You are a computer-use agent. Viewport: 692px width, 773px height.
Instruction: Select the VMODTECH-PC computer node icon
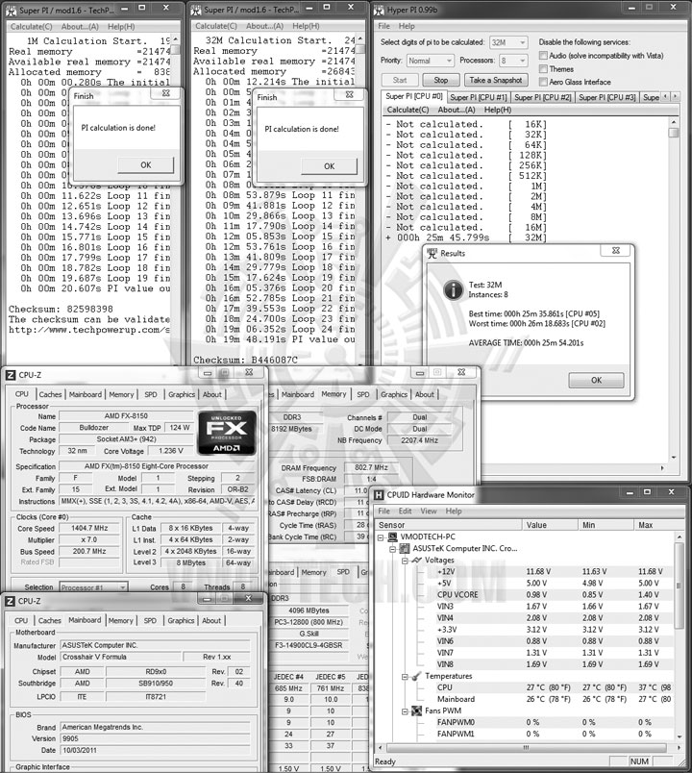coord(393,536)
